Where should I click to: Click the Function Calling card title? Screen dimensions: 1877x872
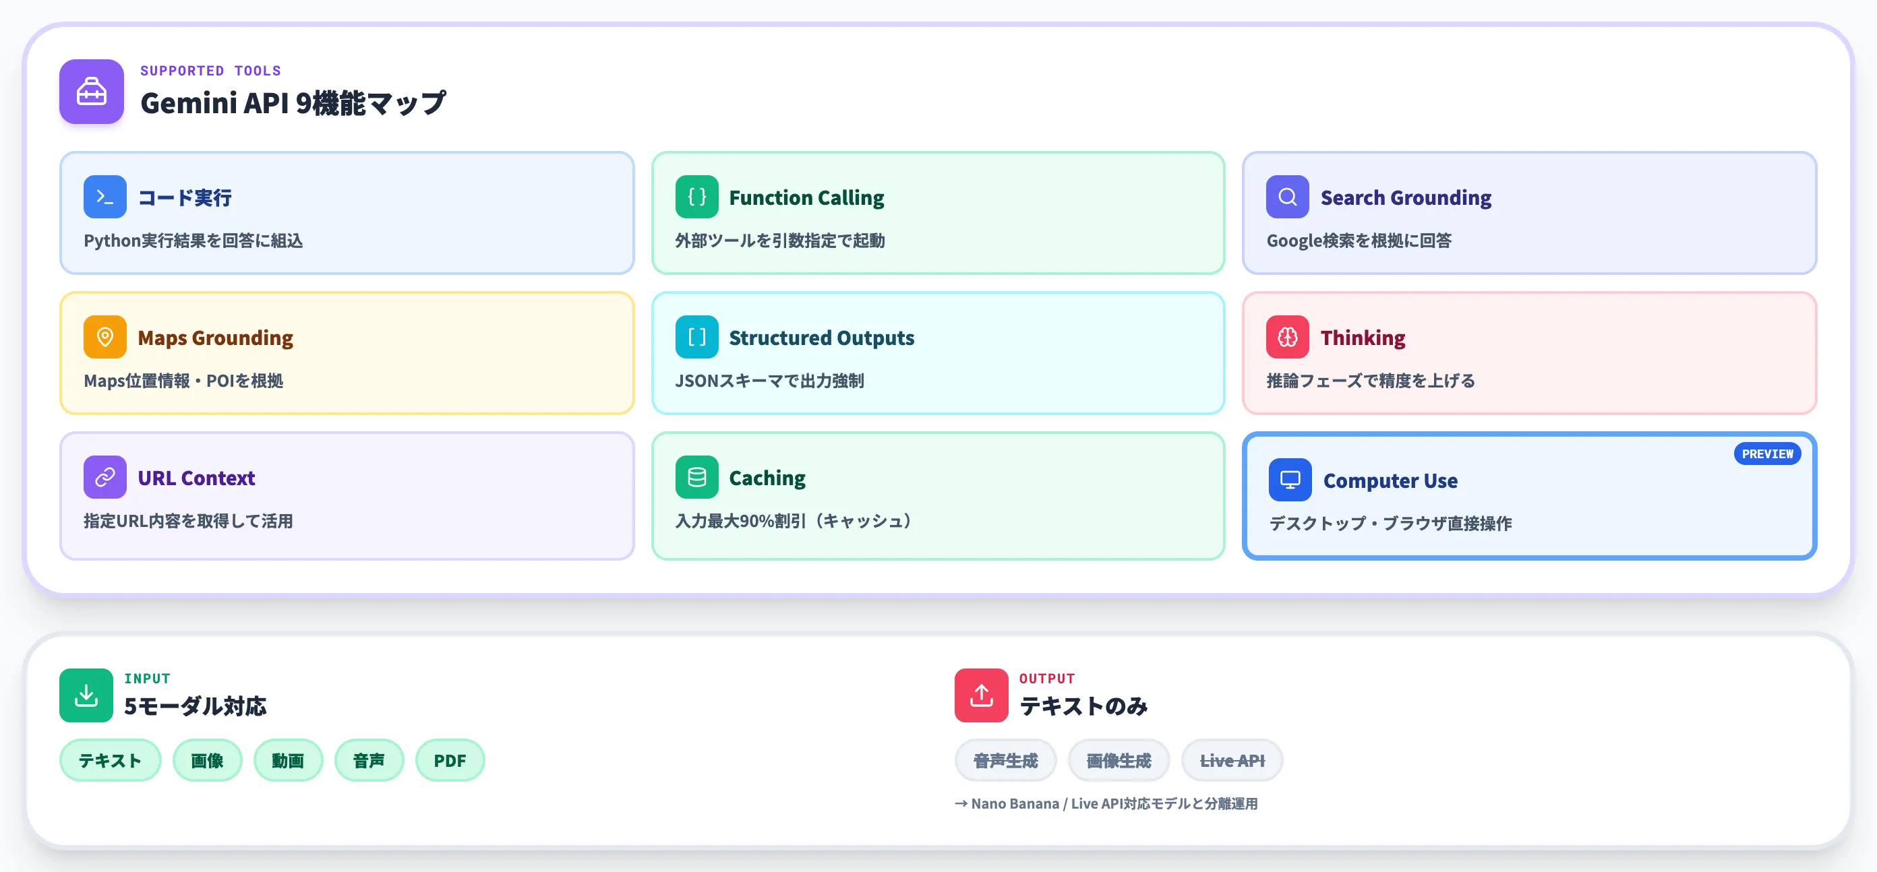[x=806, y=197]
